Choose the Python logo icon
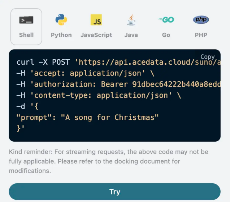Image resolution: width=230 pixels, height=202 pixels. (x=61, y=20)
